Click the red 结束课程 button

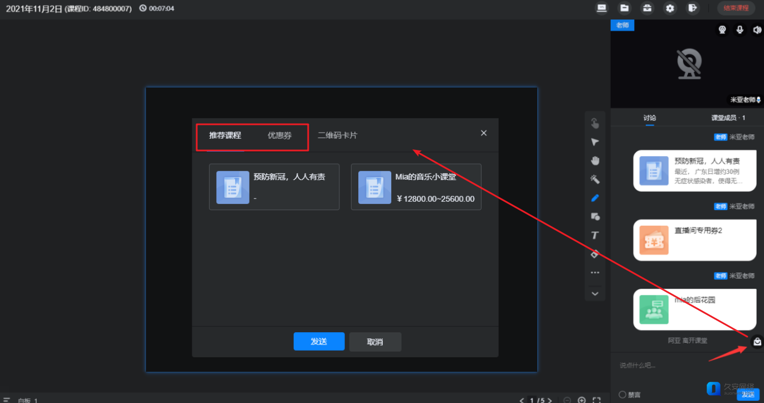click(x=736, y=8)
